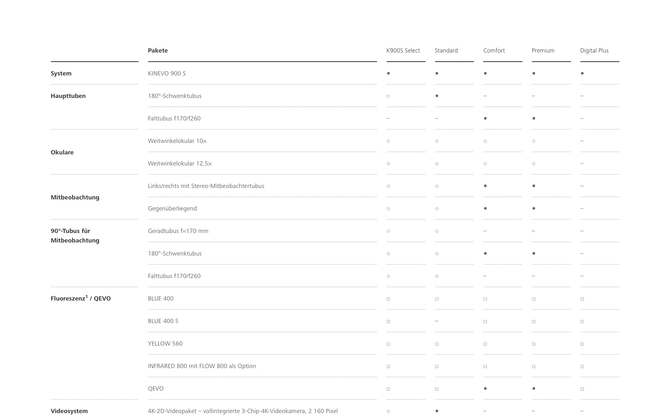This screenshot has height=419, width=670.
Task: Click the Fluoreszenz / QEVO category label
Action: [81, 299]
